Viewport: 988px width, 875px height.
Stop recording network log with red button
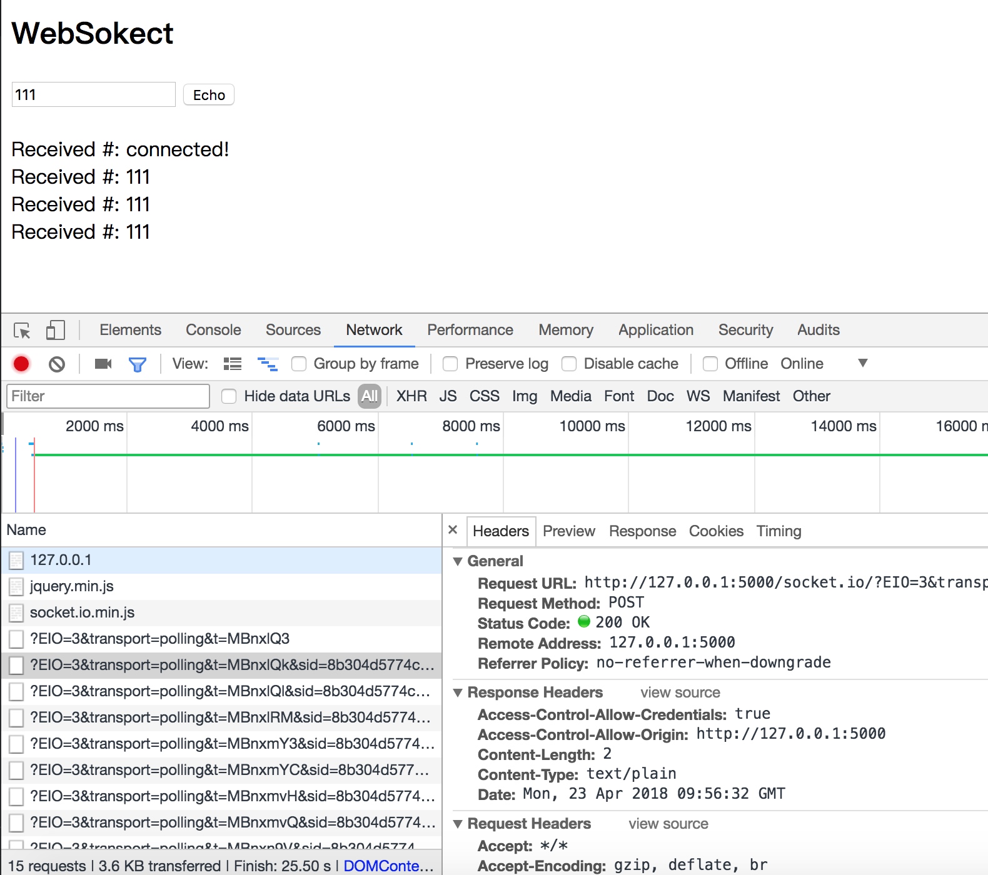[21, 364]
